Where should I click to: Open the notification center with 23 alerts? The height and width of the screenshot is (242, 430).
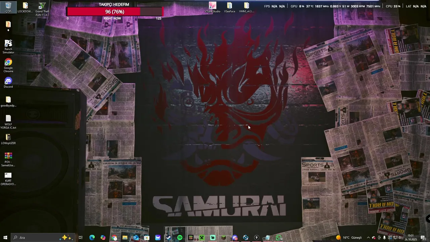pyautogui.click(x=423, y=238)
